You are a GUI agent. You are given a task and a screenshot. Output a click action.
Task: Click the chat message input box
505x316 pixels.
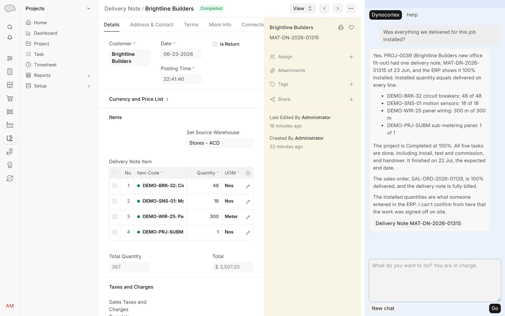(x=435, y=281)
